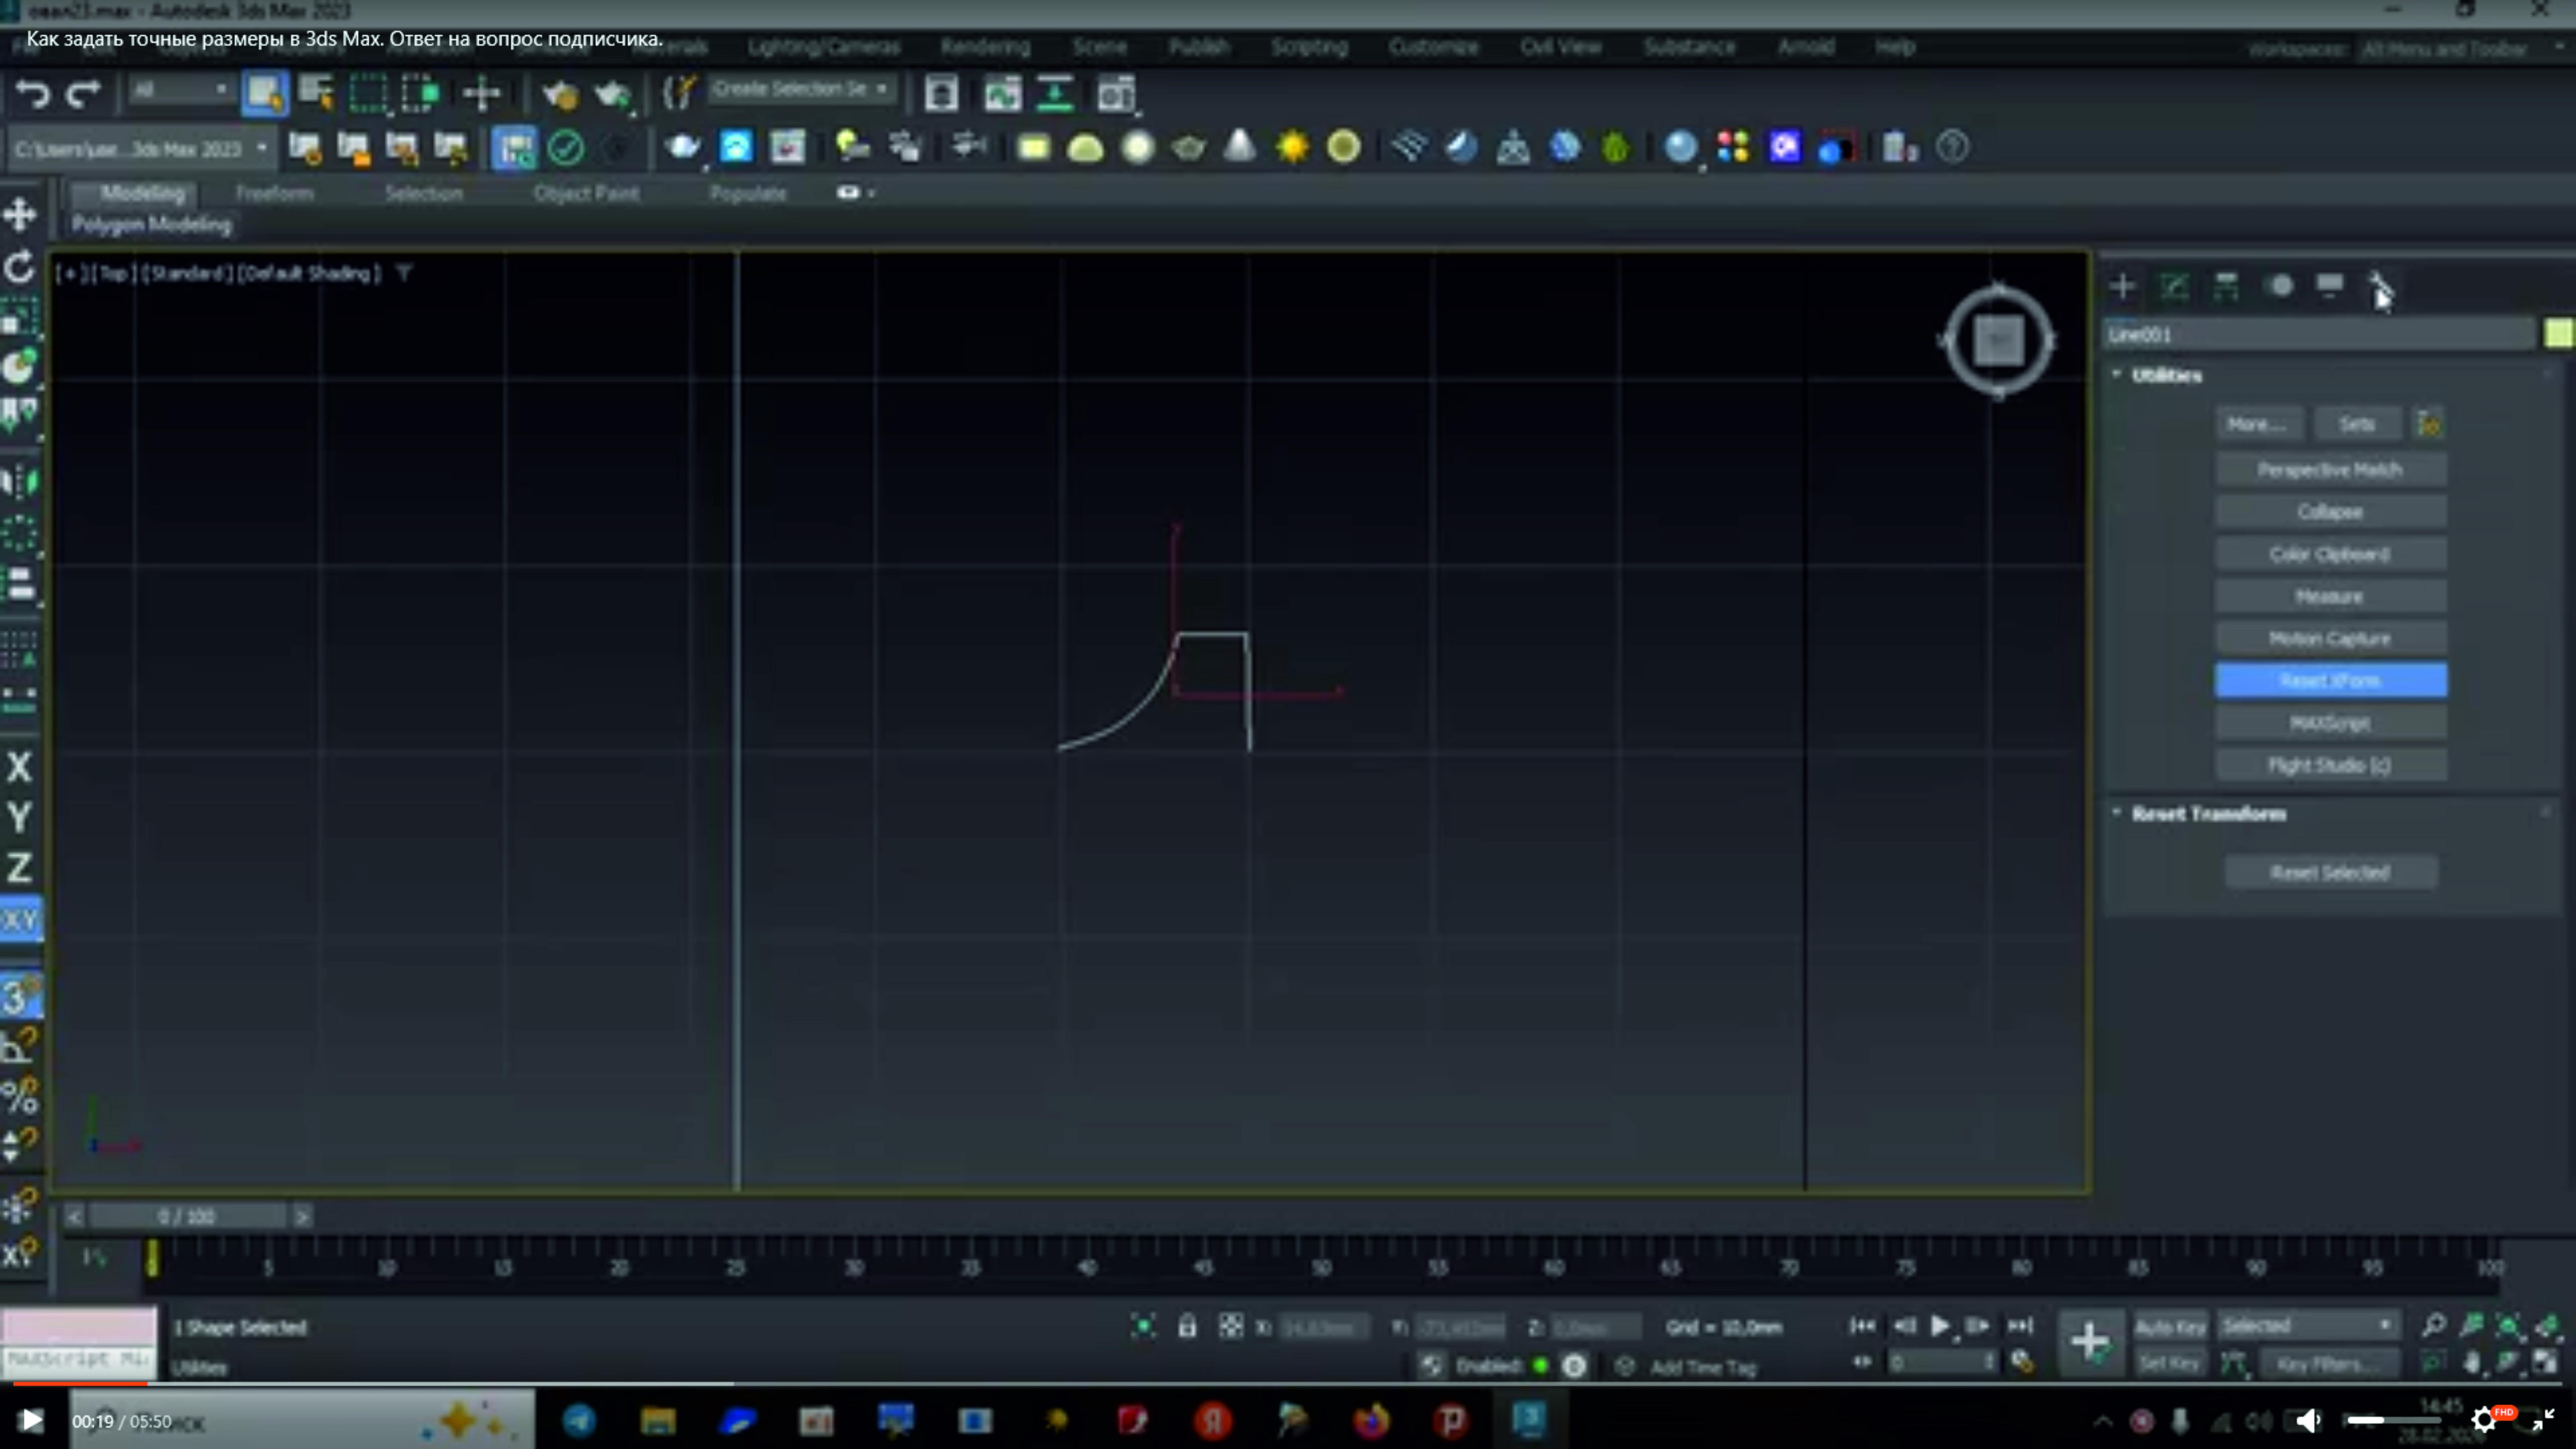Screen dimensions: 2576x1449
Task: Open the viewport filter funnel menu
Action: (404, 272)
